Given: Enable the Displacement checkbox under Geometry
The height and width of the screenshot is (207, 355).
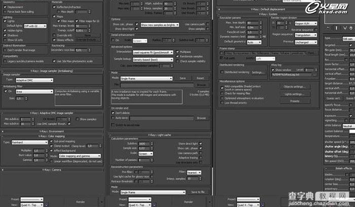Looking at the screenshot, I should pyautogui.click(x=5, y=7).
